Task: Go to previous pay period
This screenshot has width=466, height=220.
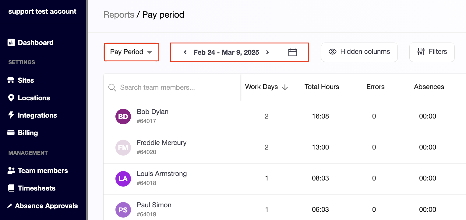Action: [x=185, y=52]
